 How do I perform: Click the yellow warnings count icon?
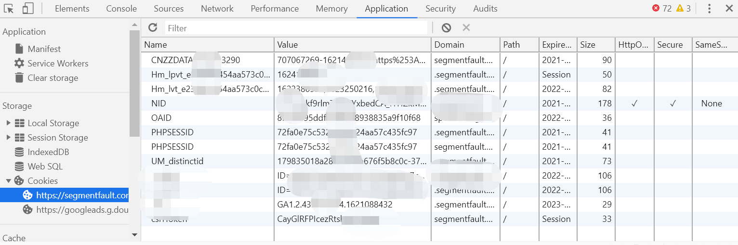point(680,8)
